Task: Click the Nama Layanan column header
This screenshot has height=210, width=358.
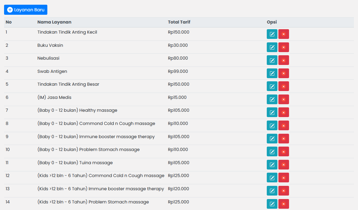Action: [x=54, y=22]
